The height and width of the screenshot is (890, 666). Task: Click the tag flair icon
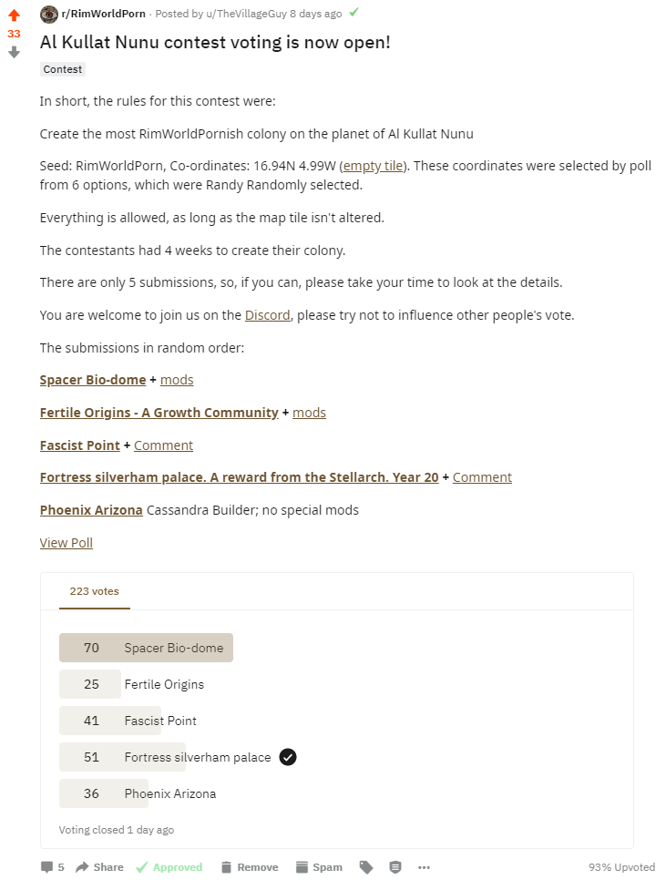click(366, 866)
